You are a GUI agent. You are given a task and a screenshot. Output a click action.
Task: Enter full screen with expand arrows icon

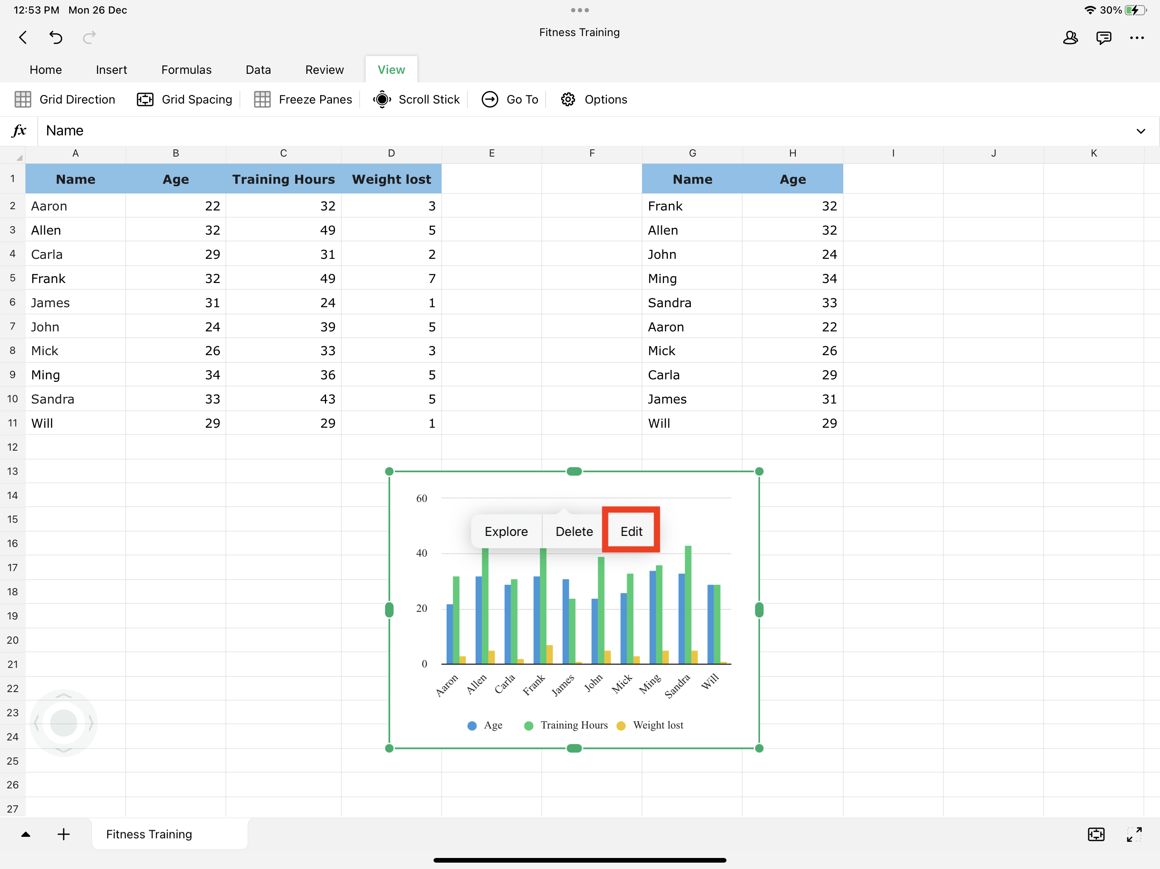click(1134, 834)
